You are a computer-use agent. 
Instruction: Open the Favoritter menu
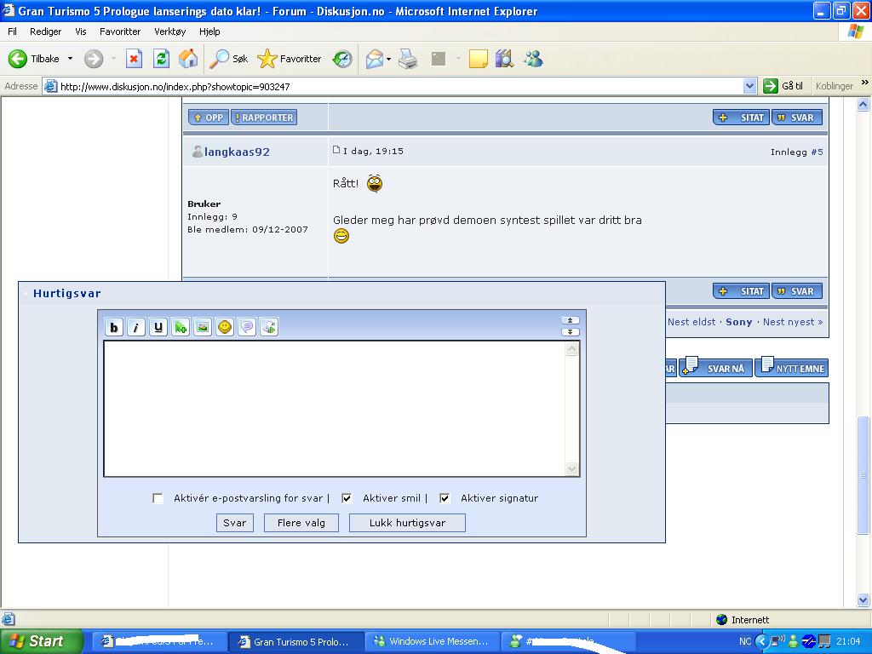tap(120, 32)
